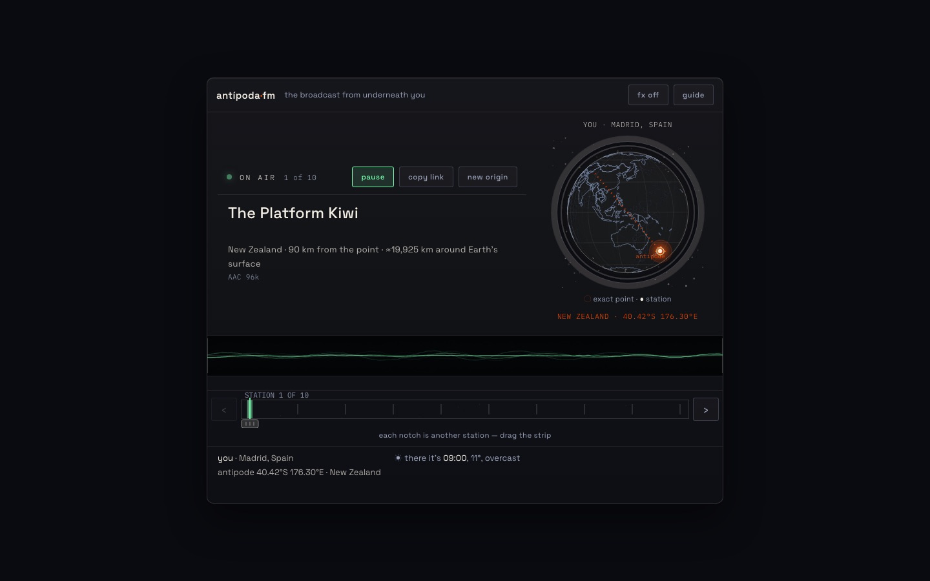Copy link to this station
The height and width of the screenshot is (581, 930).
[x=426, y=177]
